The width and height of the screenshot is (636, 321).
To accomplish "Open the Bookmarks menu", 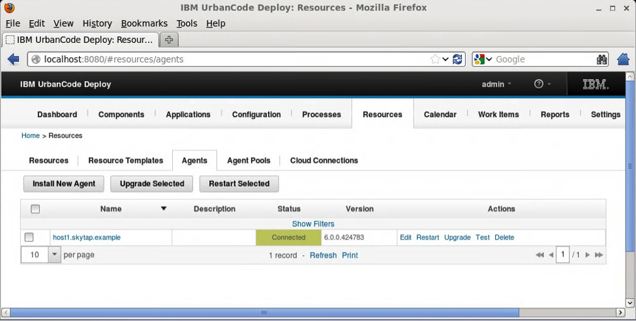I will pyautogui.click(x=144, y=23).
